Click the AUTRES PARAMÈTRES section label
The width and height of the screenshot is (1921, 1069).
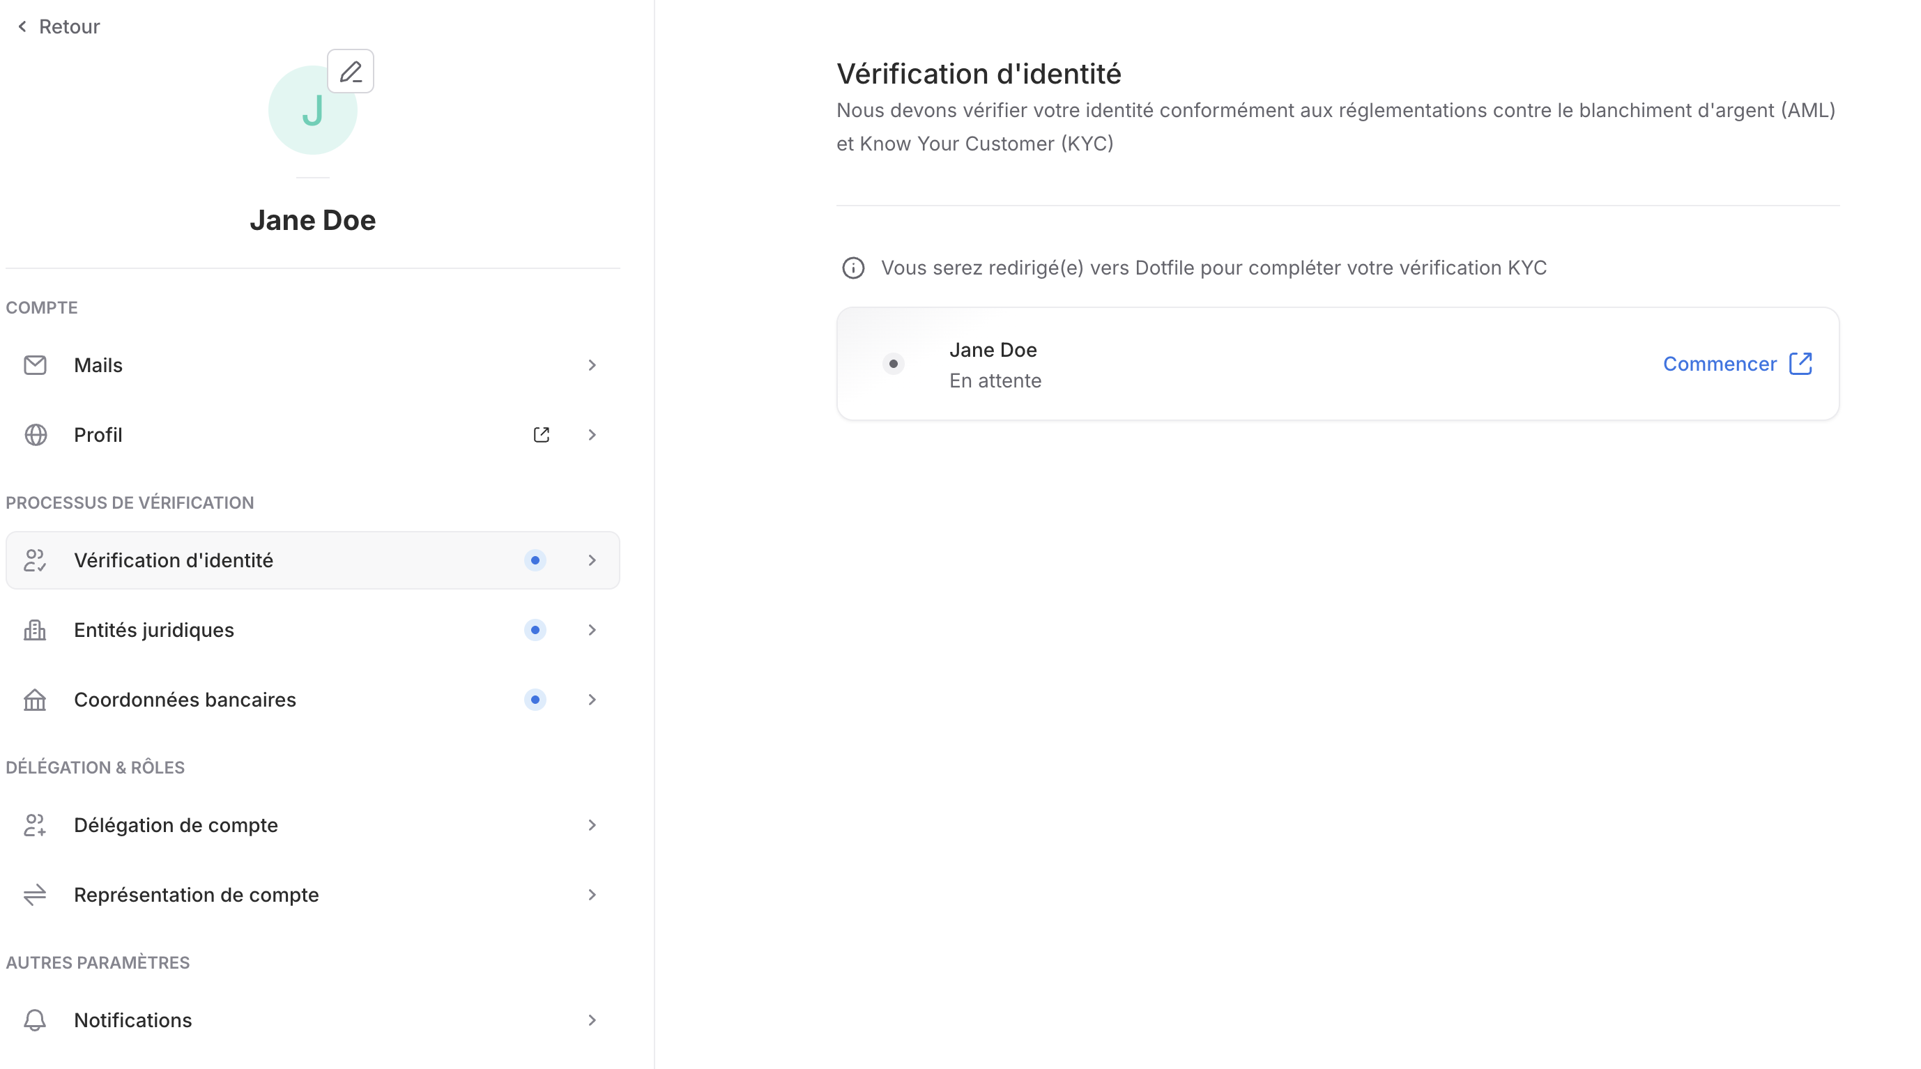pyautogui.click(x=98, y=963)
